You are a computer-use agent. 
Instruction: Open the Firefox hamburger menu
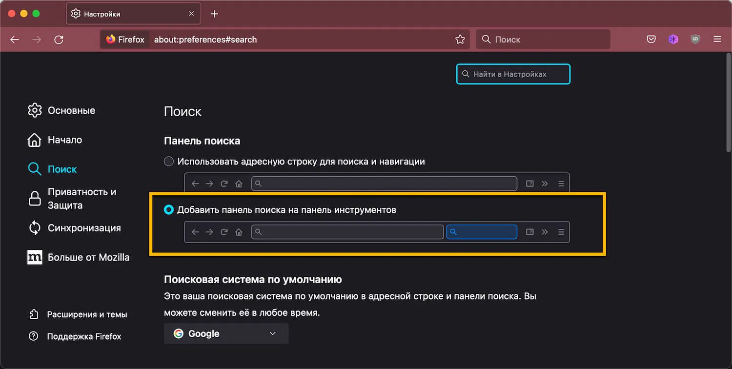(717, 40)
